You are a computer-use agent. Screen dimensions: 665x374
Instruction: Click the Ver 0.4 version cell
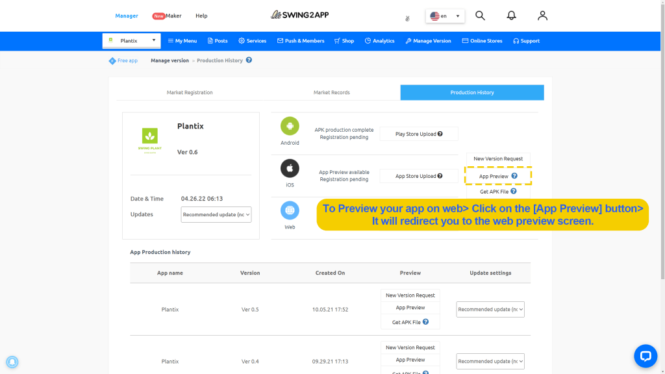[x=250, y=362]
